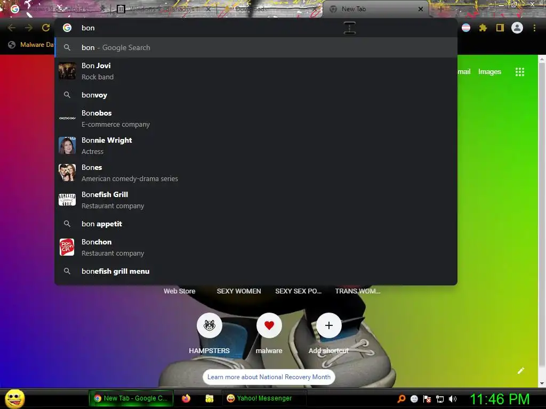This screenshot has height=409, width=546.
Task: Click New Tab - Google Chrome taskbar button
Action: click(131, 398)
